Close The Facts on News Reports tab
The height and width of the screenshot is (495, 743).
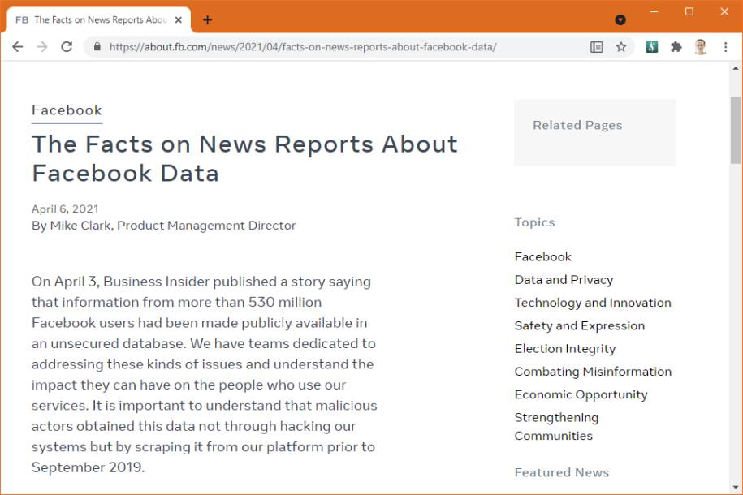point(178,20)
